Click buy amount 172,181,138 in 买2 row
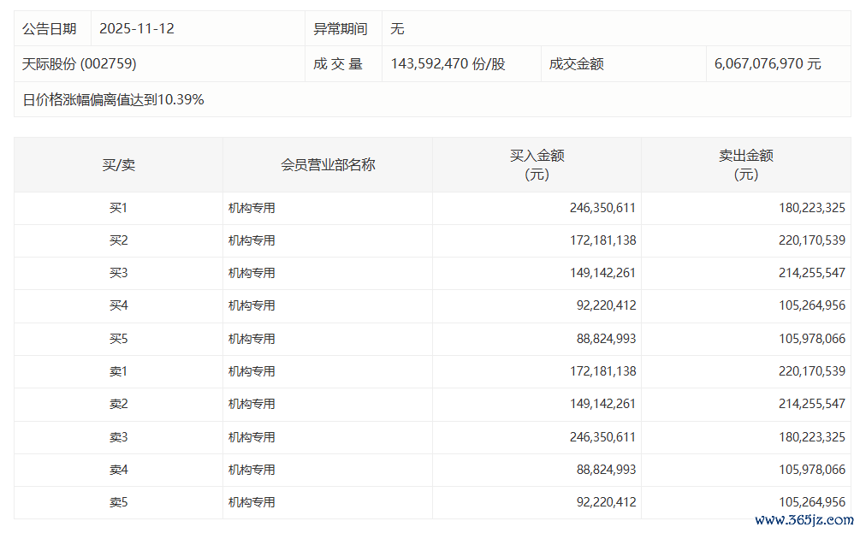 [x=602, y=240]
